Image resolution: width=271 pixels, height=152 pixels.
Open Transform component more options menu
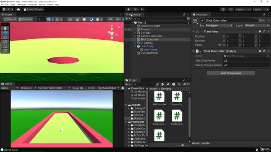pyautogui.click(x=268, y=32)
